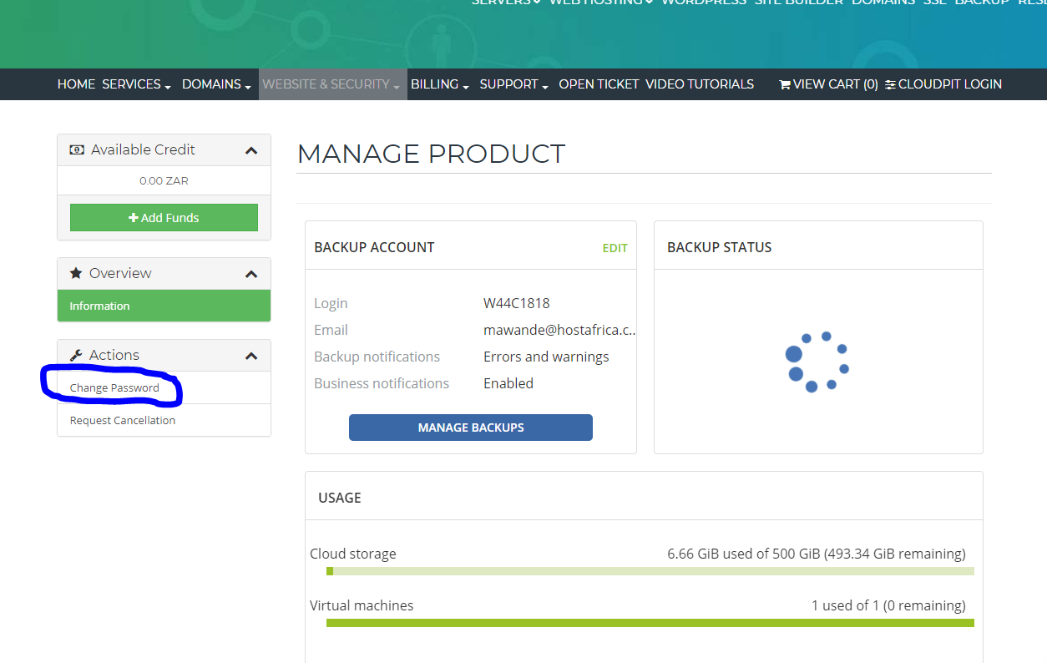This screenshot has width=1047, height=663.
Task: Open View Cart (0)
Action: pyautogui.click(x=828, y=84)
